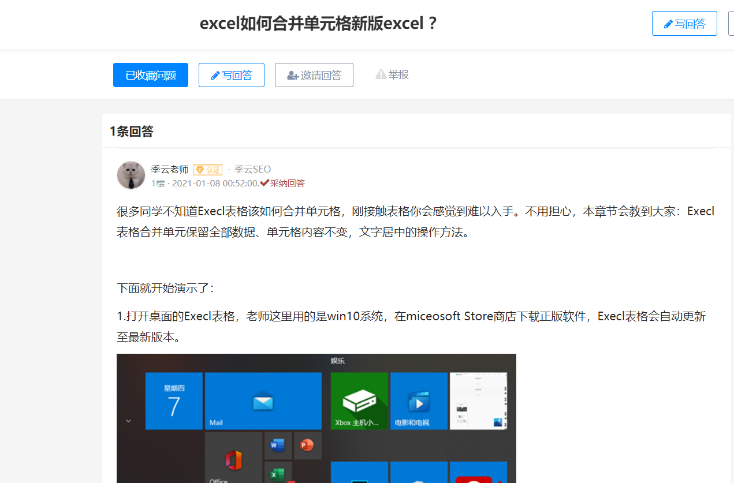Click the warning triangle icon beside 举报
The image size is (734, 483).
click(381, 74)
